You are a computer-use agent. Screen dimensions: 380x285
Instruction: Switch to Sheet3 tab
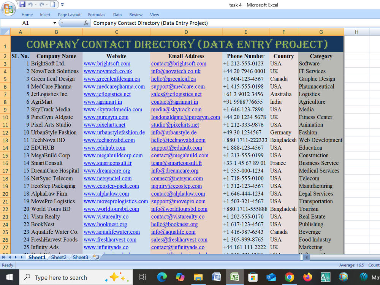pos(80,257)
